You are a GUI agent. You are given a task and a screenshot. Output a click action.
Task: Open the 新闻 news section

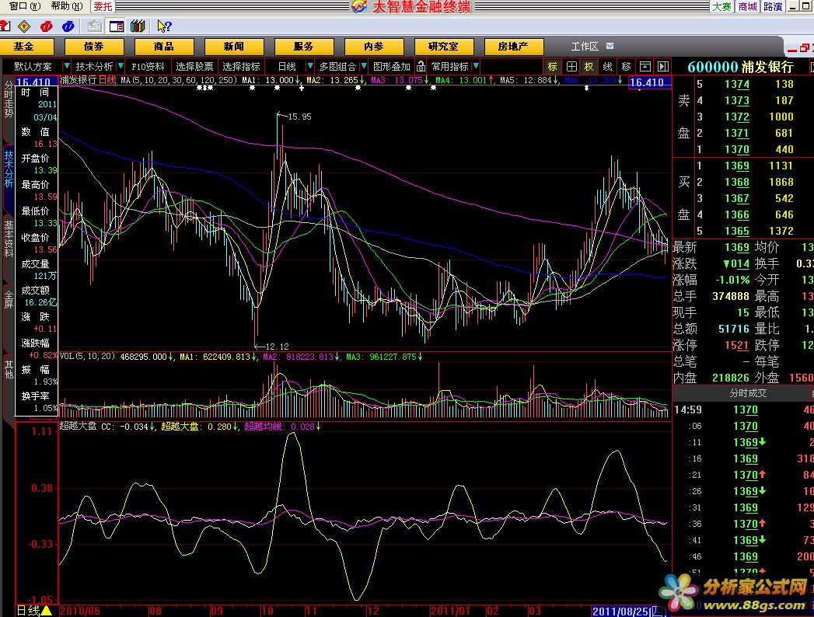coord(234,47)
